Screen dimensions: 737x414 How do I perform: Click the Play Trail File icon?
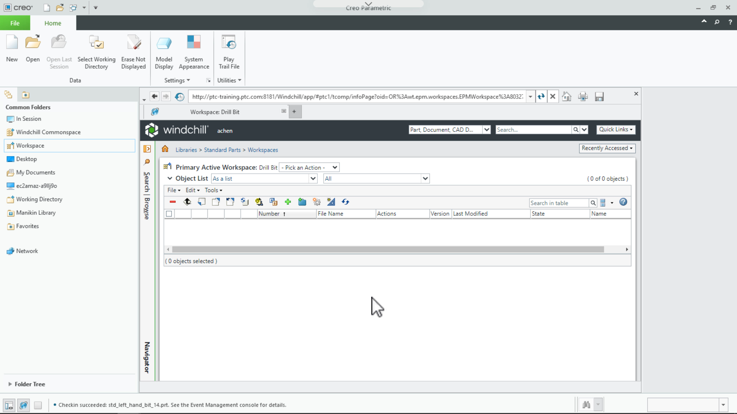(229, 42)
